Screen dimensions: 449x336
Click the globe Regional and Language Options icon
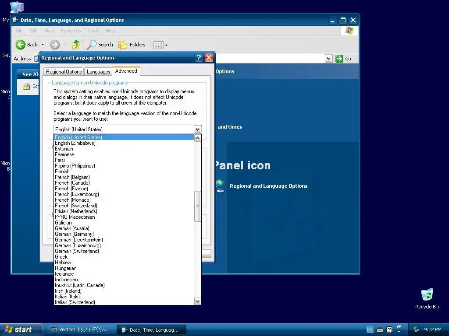pos(221,185)
